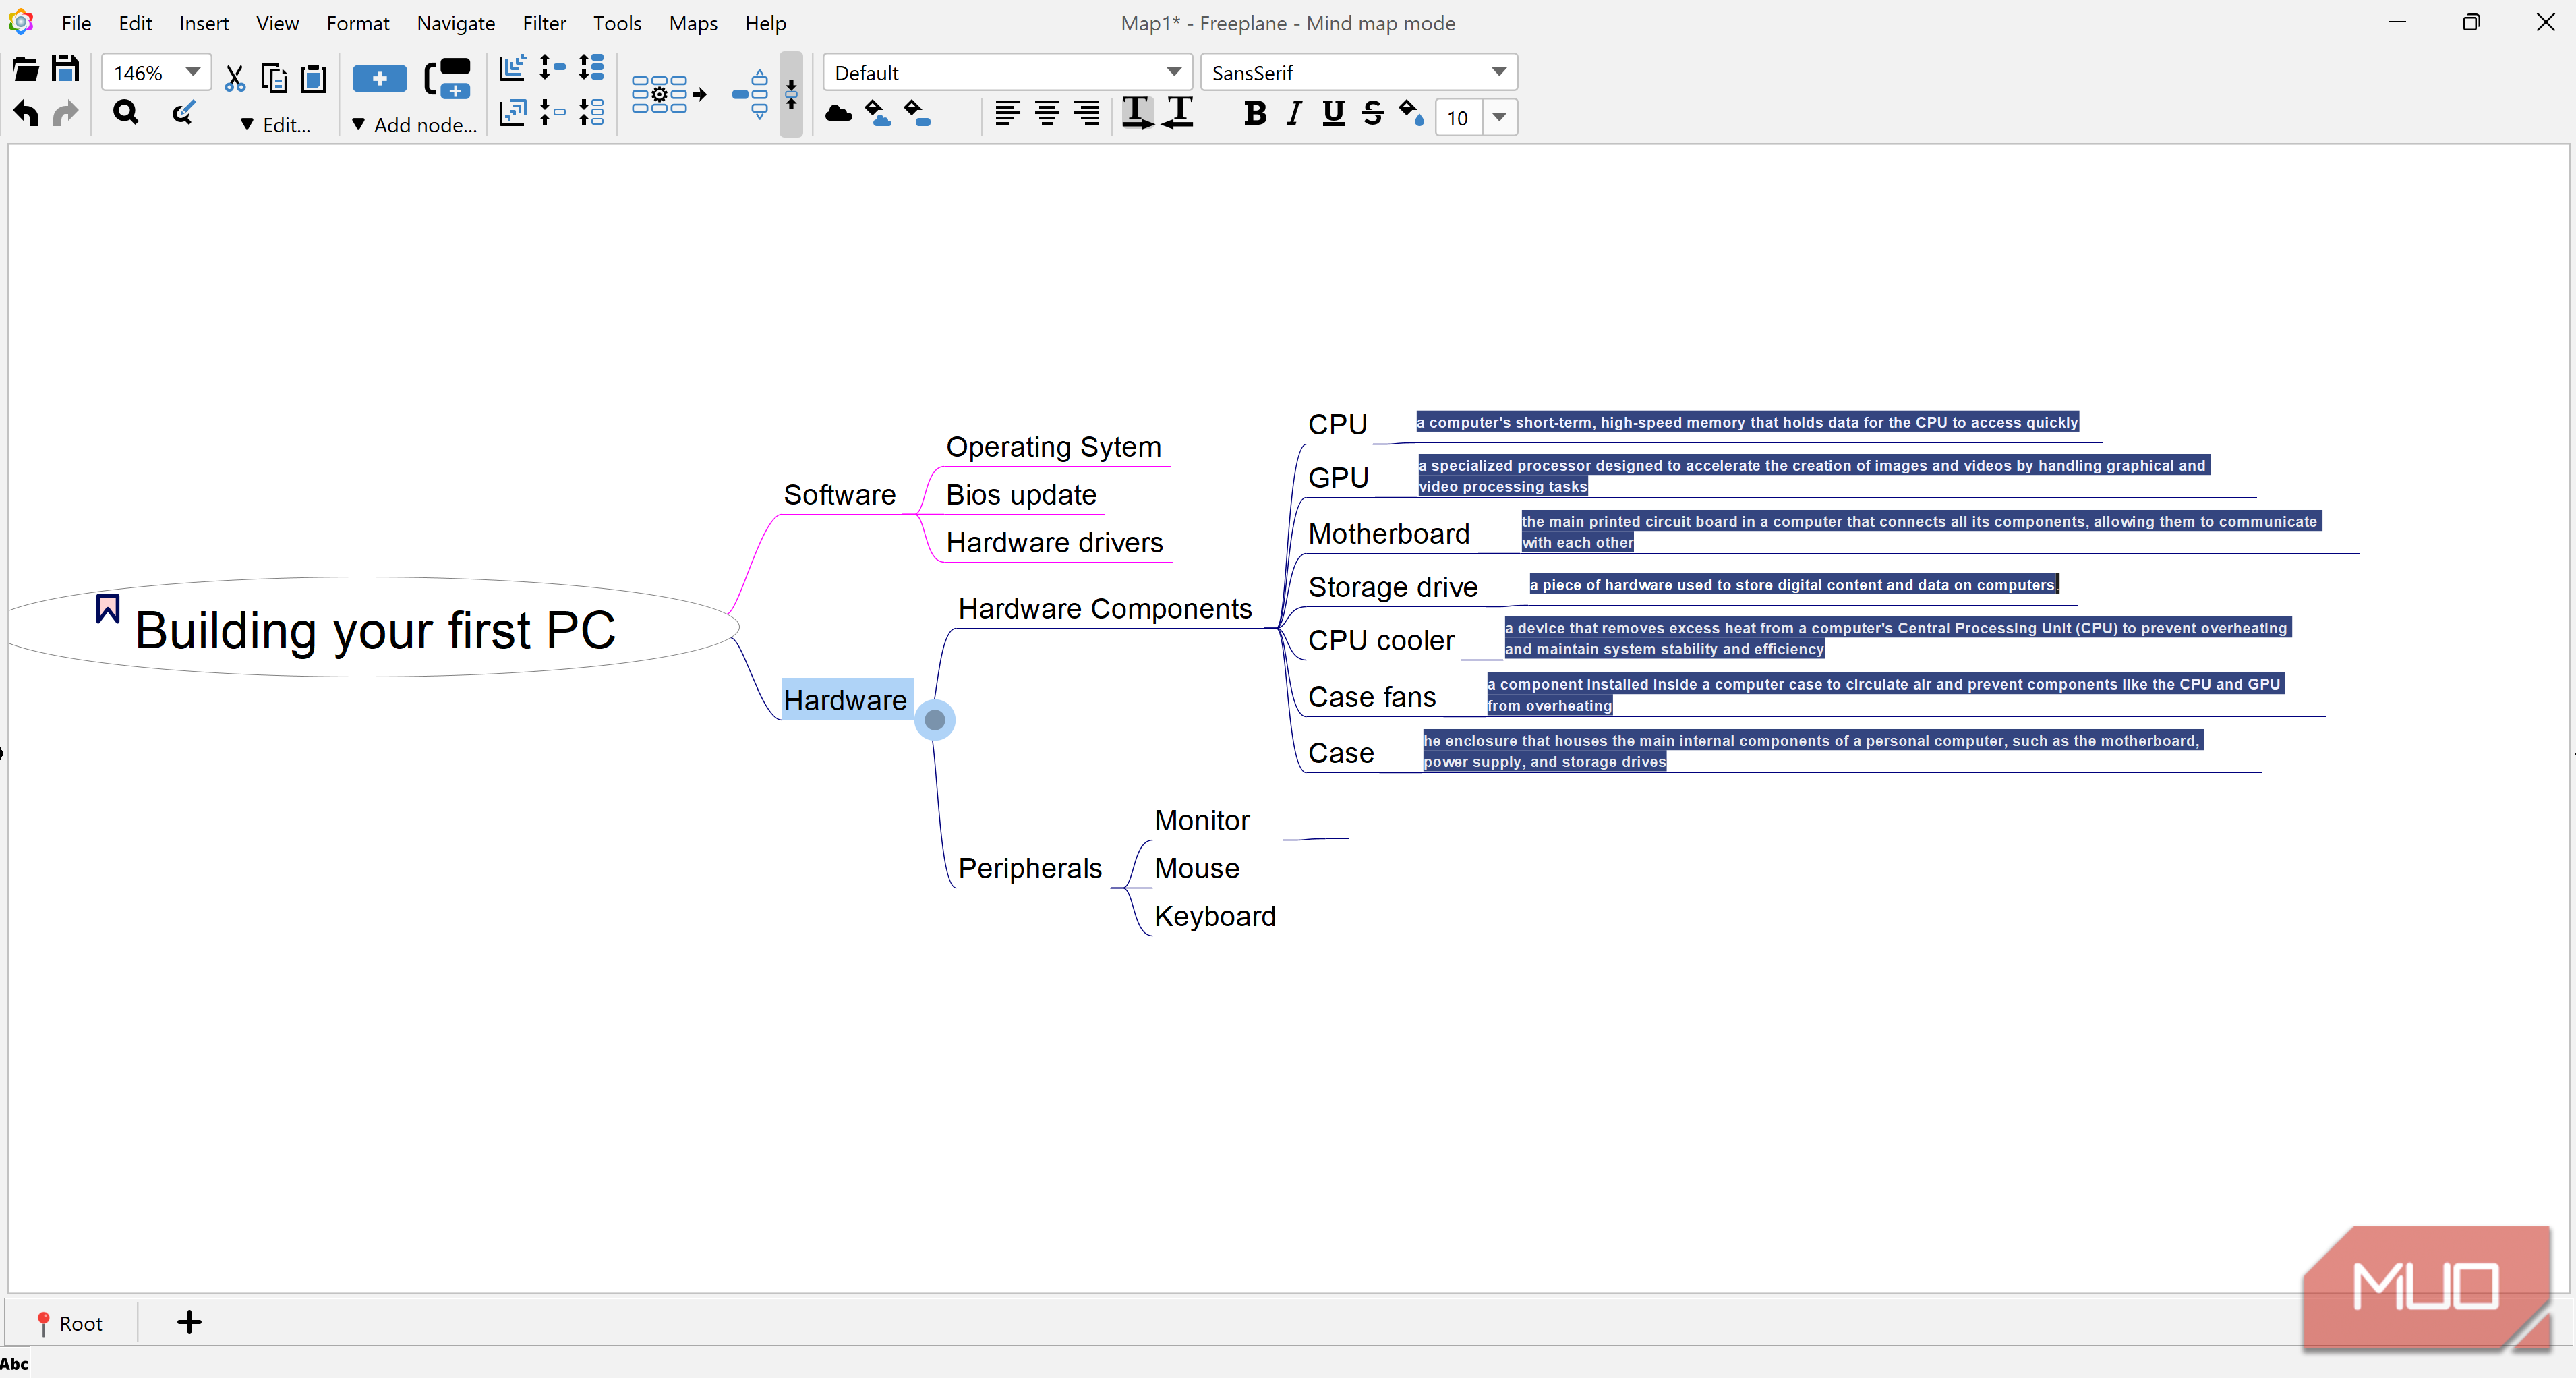Click the lower stairs chart layout icon
Screen dimensions: 2576x1378
513,112
